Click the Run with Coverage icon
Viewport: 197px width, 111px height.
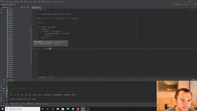tap(189, 4)
